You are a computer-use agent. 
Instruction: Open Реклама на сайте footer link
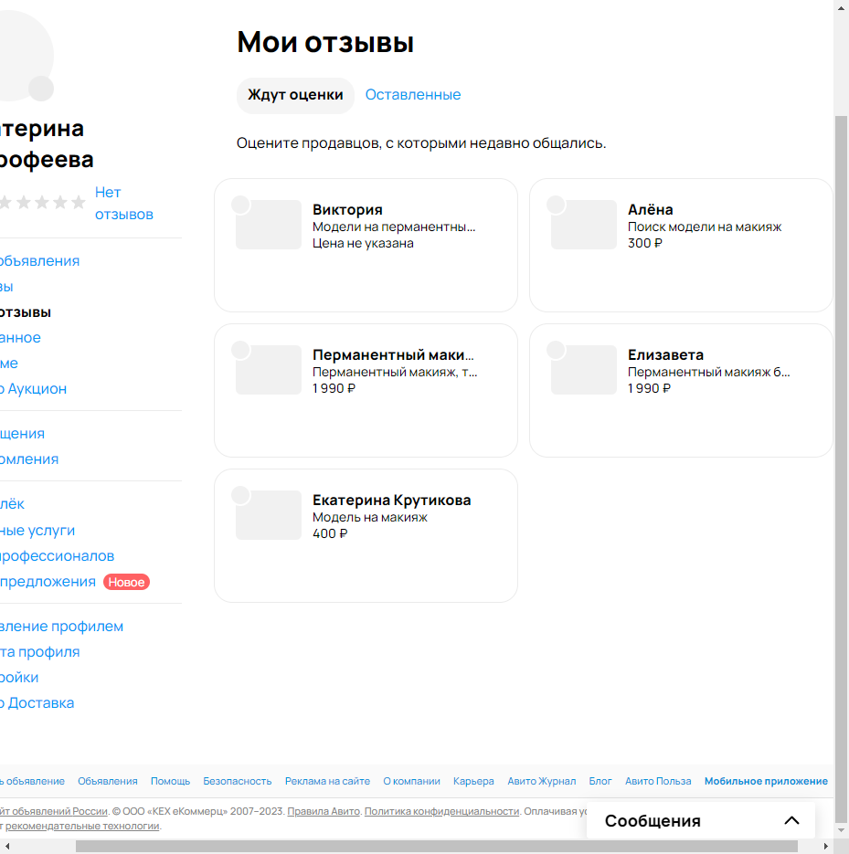pos(327,781)
